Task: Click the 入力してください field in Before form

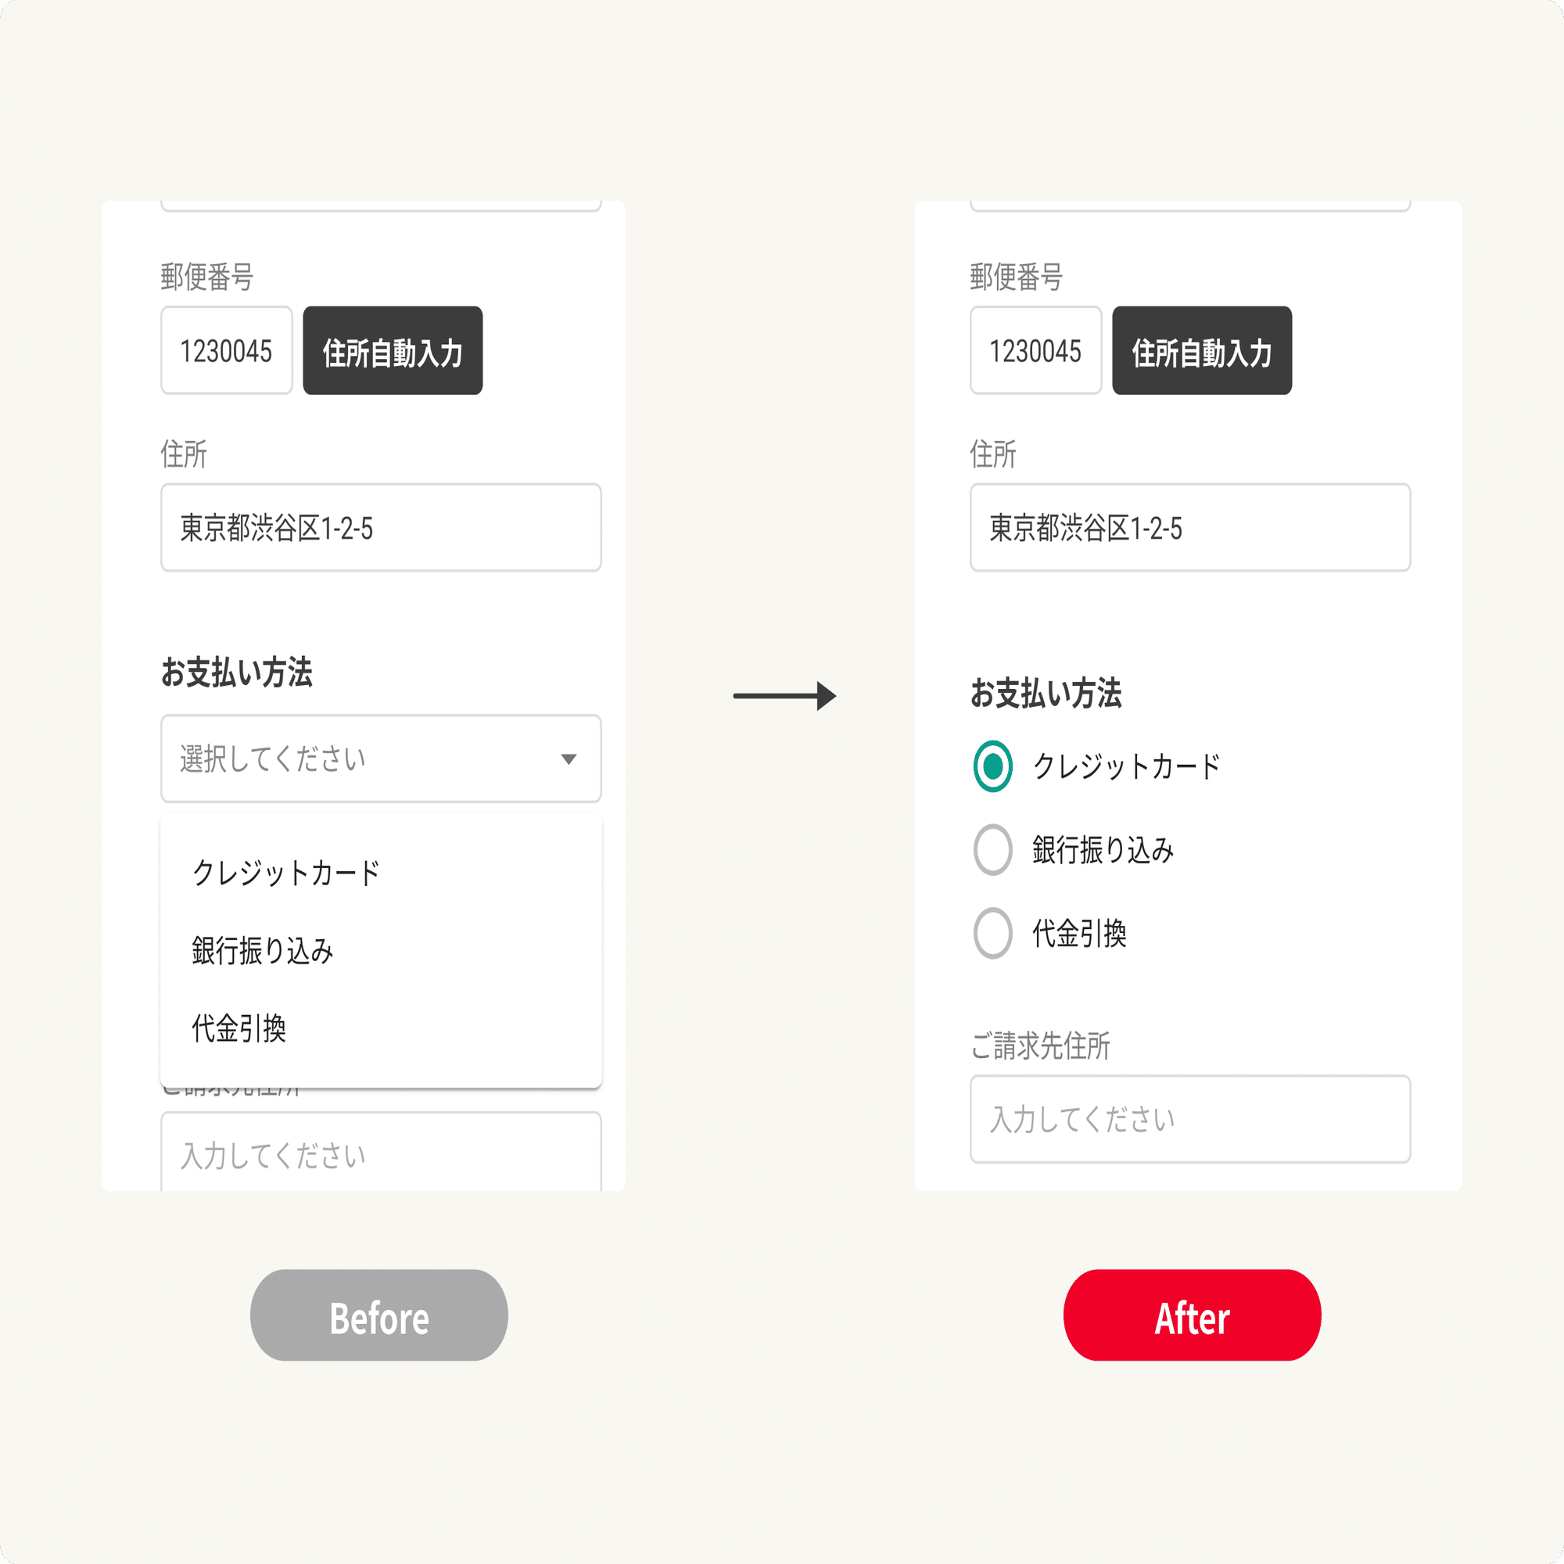Action: 381,1153
